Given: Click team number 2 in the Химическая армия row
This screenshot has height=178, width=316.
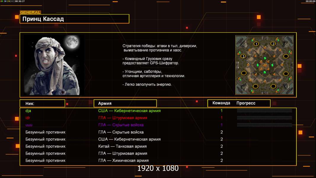Looking at the screenshot, I should (x=221, y=160).
